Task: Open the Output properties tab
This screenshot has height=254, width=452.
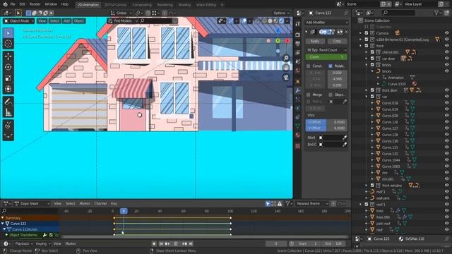Action: click(298, 44)
